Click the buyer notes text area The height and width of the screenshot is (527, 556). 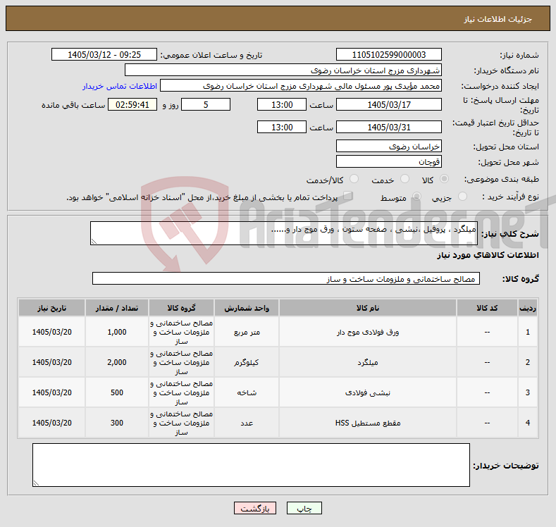click(251, 465)
